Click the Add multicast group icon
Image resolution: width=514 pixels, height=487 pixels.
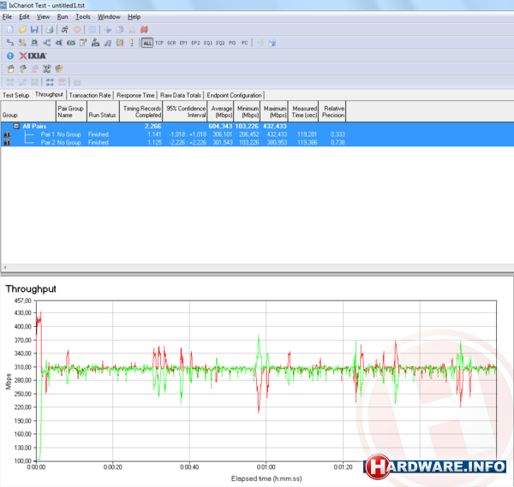(x=47, y=43)
